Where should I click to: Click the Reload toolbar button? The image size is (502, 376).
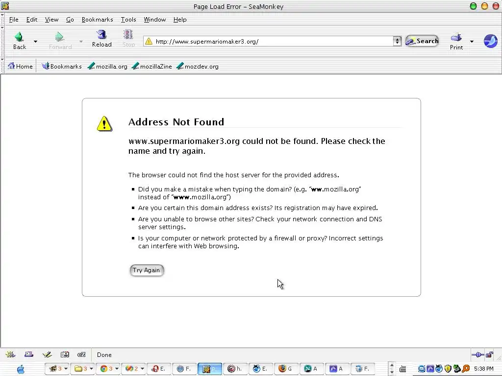[102, 39]
